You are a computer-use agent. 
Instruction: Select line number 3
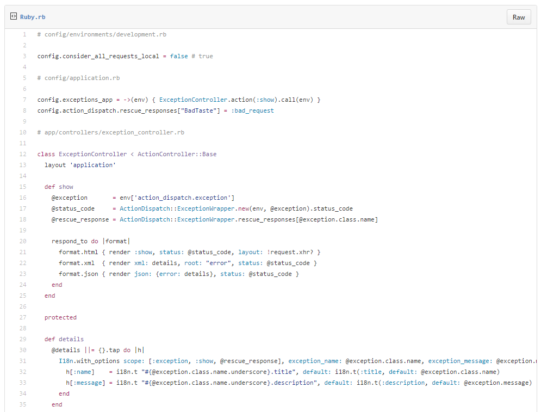(x=24, y=56)
